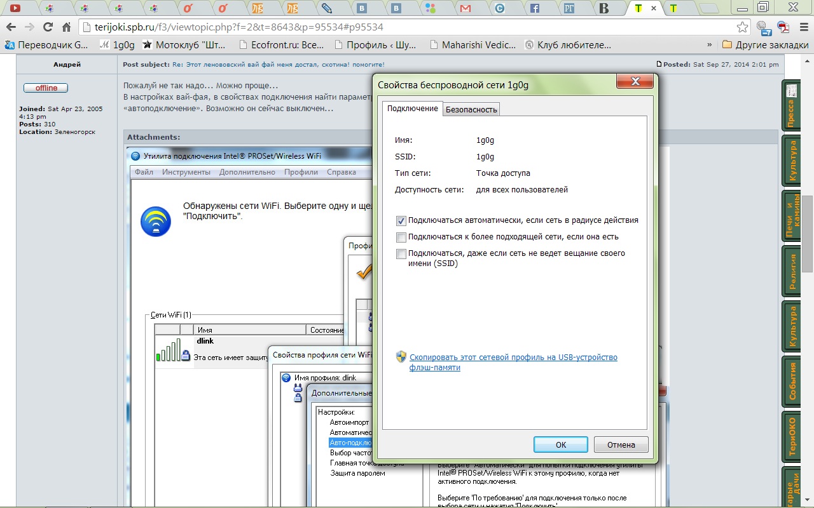814x508 pixels.
Task: Click the PDF extension icon in toolbar
Action: pos(783,27)
